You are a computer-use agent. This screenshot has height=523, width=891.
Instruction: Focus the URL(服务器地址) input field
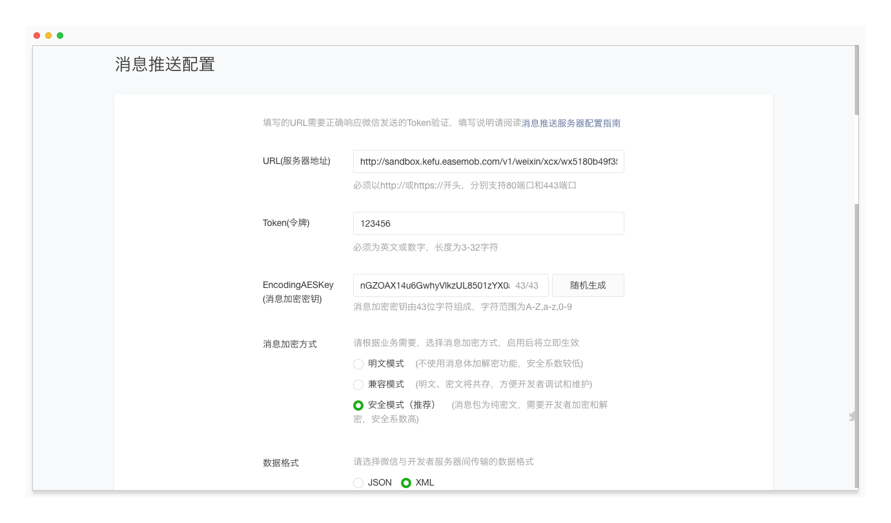489,161
